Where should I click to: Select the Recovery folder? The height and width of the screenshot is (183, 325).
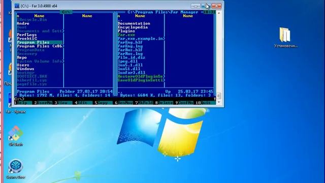point(27,53)
